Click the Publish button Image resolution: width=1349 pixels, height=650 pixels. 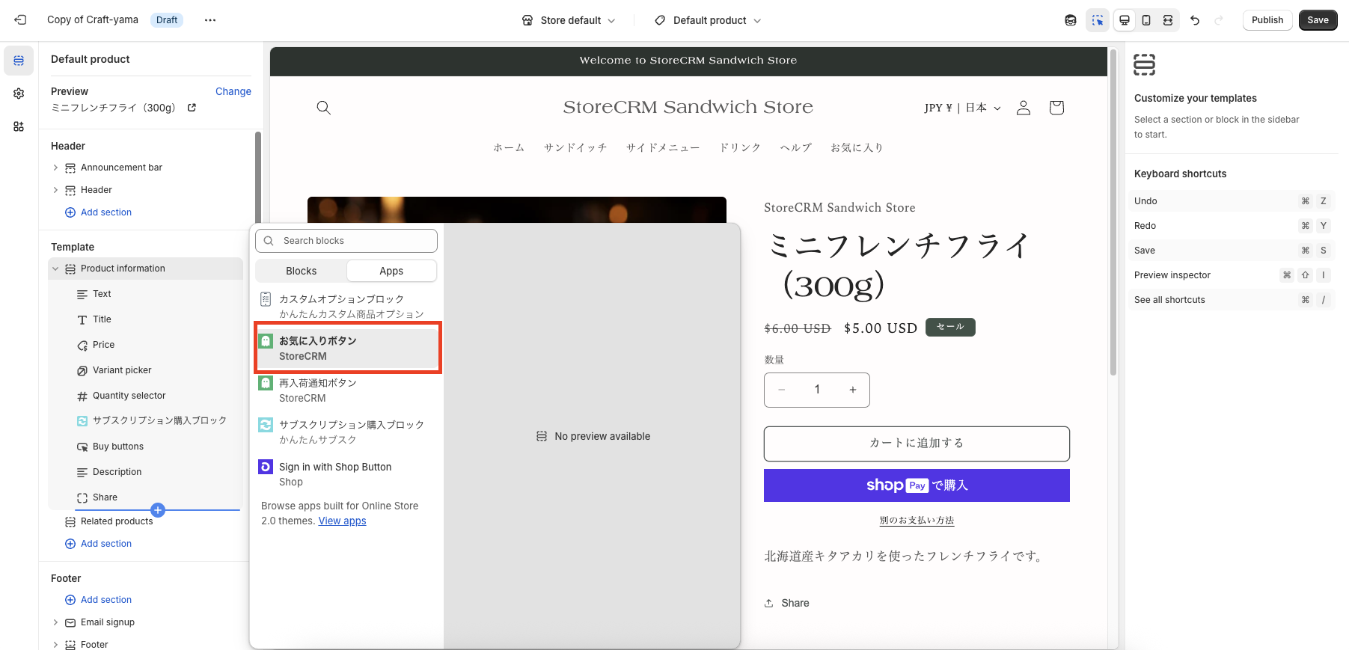click(x=1267, y=20)
